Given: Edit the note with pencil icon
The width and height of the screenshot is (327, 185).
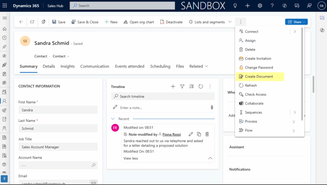Looking at the screenshot, I should tap(191, 134).
